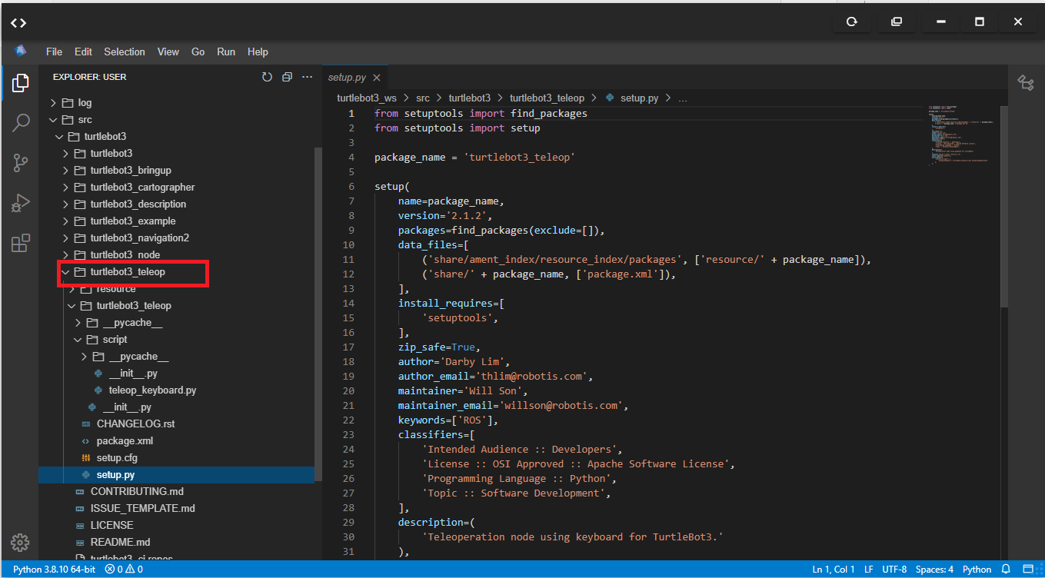Click the editor vertical scrollbar

(1003, 207)
